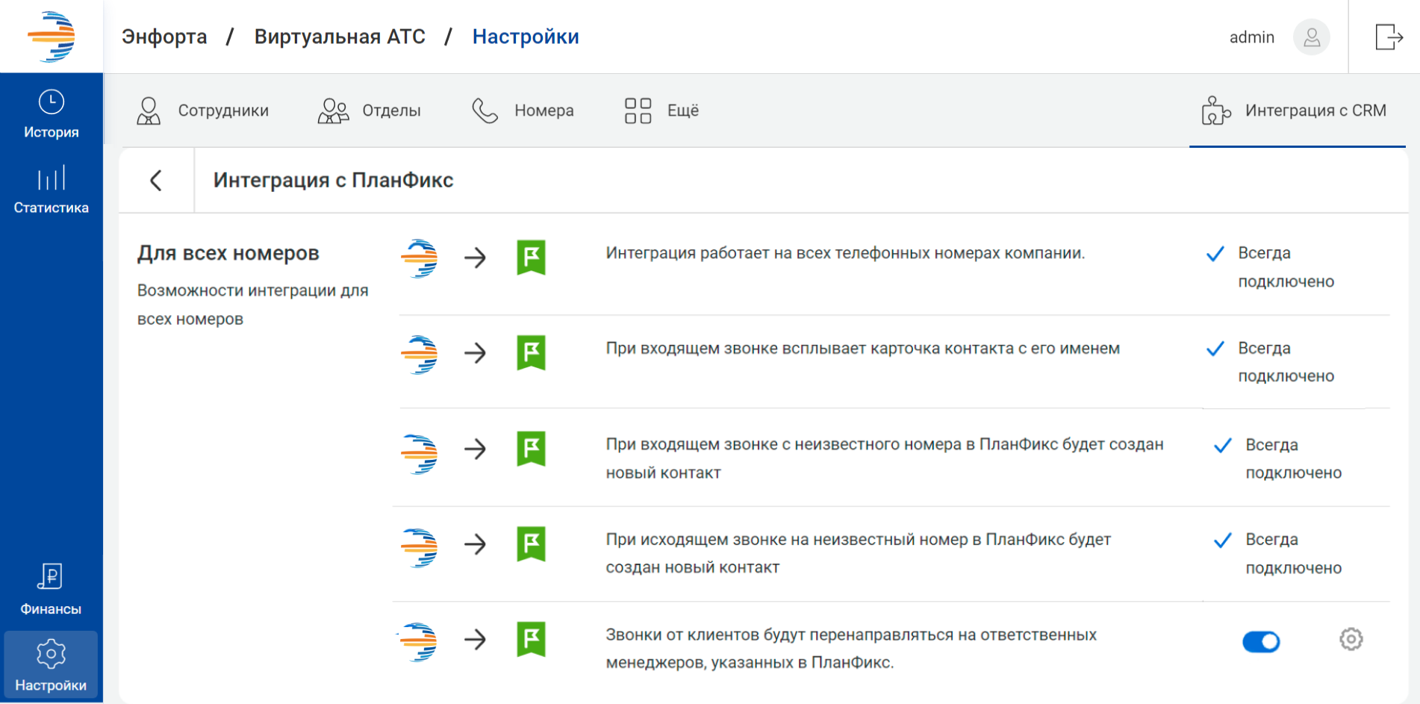1420x704 pixels.
Task: Open the Финансы section in the sidebar
Action: tap(51, 589)
